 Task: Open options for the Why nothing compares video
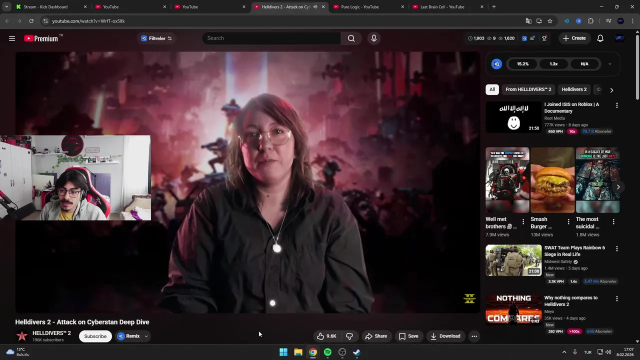click(x=616, y=298)
